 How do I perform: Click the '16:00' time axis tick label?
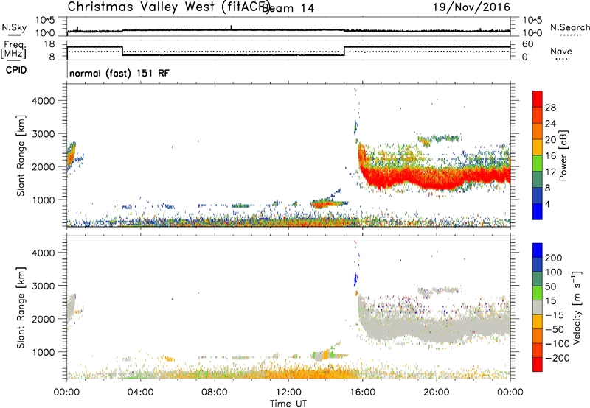(x=362, y=393)
